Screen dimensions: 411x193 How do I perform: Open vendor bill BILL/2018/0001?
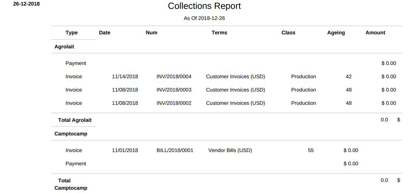point(175,151)
